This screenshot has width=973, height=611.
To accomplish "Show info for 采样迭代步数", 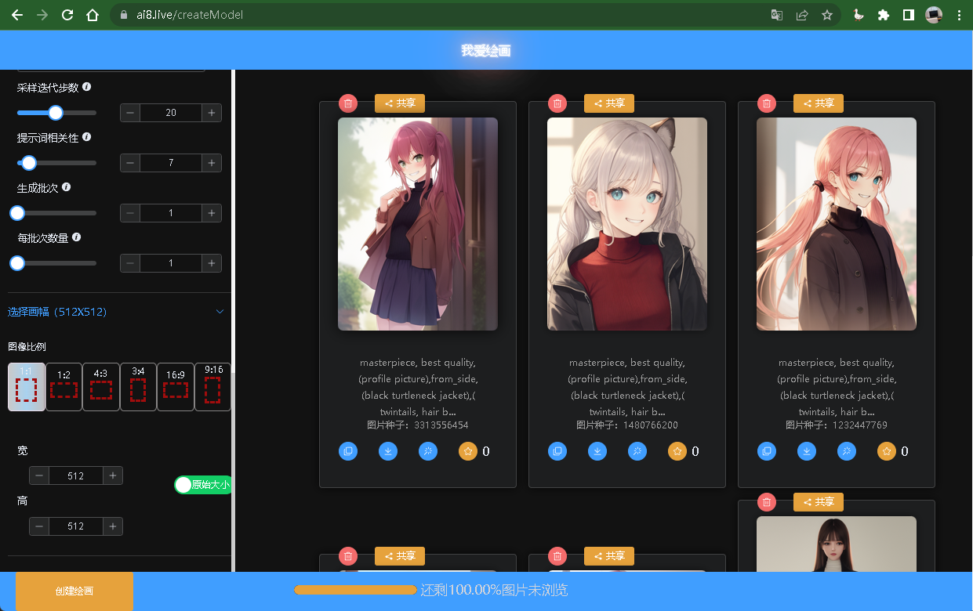I will pyautogui.click(x=86, y=87).
